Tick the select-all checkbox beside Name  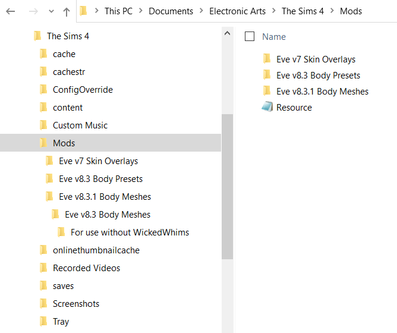click(250, 36)
